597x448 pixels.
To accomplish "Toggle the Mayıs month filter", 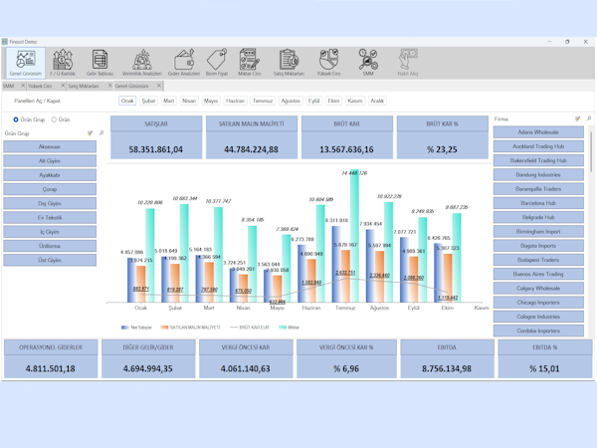I will (x=211, y=101).
